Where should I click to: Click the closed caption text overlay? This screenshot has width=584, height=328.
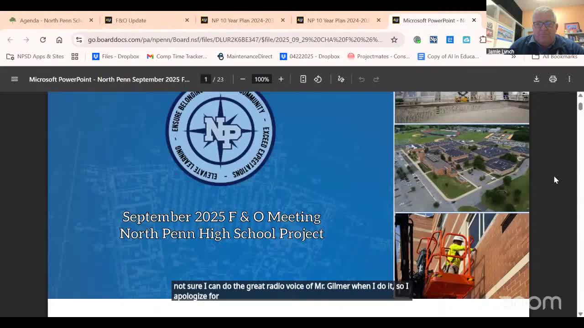pos(291,291)
